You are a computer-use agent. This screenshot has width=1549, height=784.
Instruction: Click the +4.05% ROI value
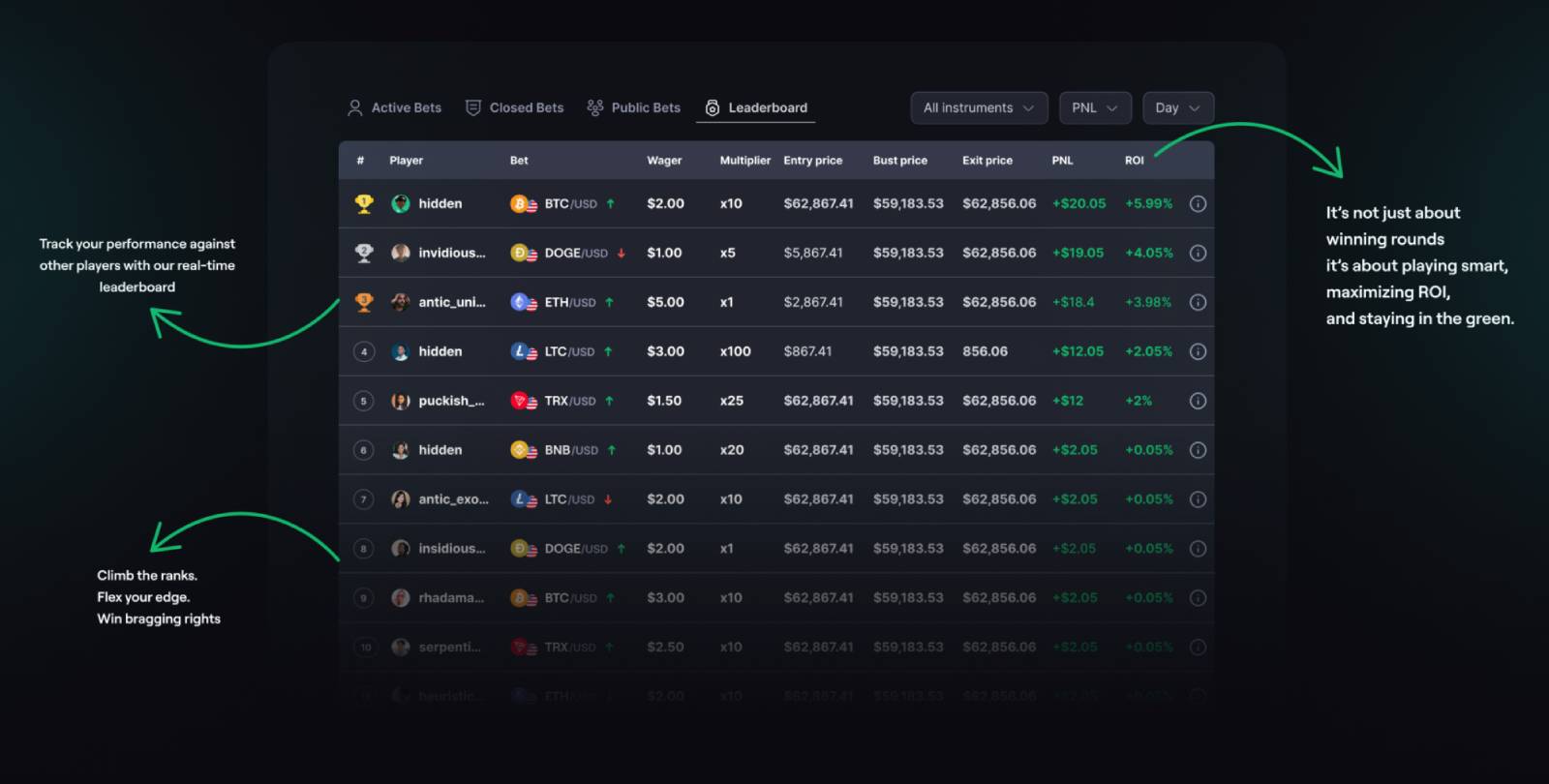[1148, 254]
